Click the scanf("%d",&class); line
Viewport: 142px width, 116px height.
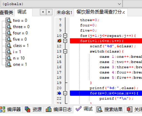tap(113, 46)
